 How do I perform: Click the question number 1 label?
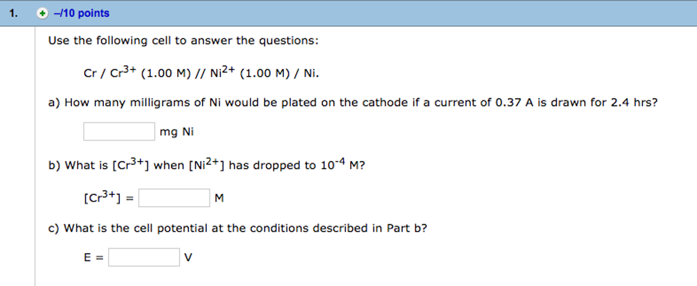tap(13, 13)
